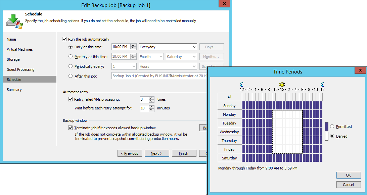Increase retry count with up arrow

[151, 98]
